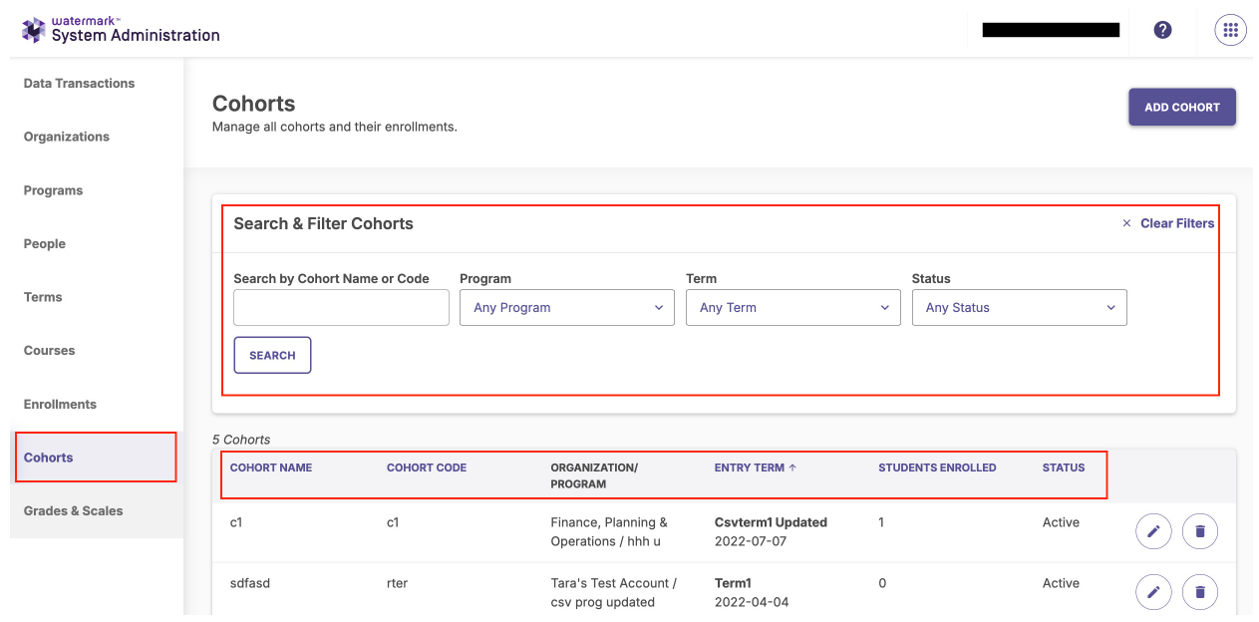Click the 'Cohorts' page heading
Viewport: 1259px width, 622px height.
(254, 104)
